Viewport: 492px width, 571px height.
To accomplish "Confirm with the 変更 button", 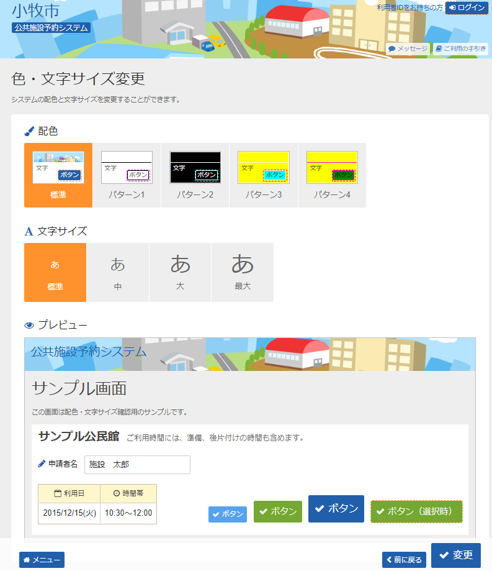I will point(456,555).
